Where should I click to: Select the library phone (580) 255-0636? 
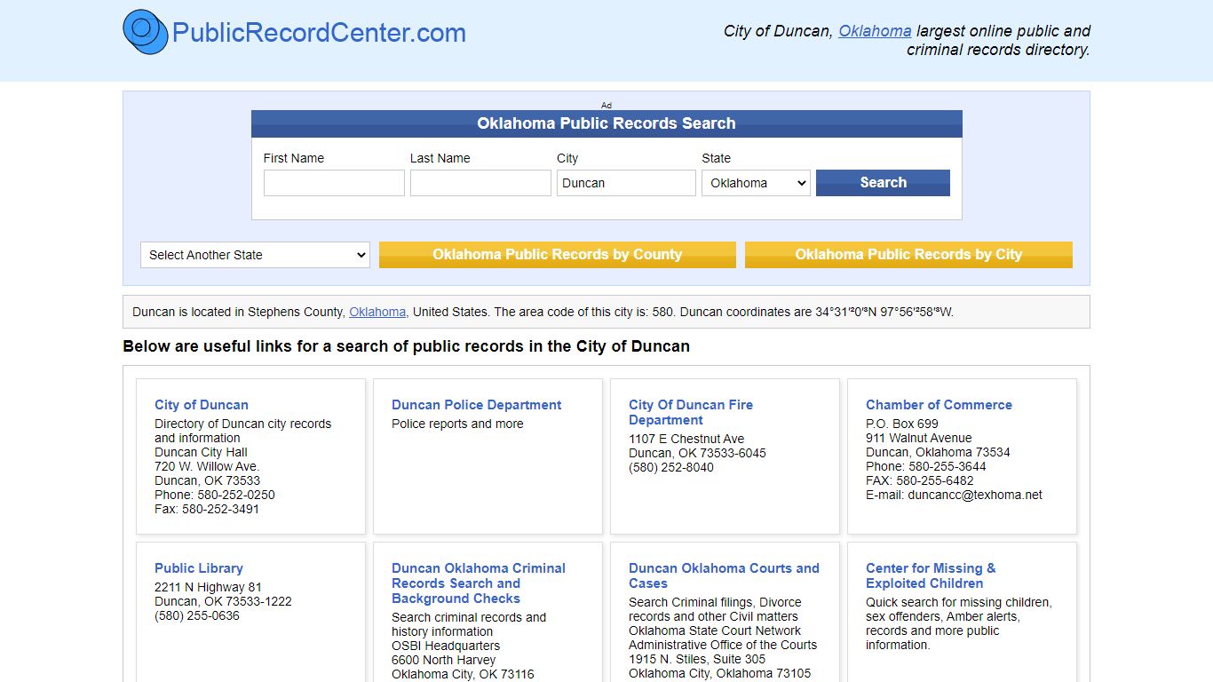[197, 615]
